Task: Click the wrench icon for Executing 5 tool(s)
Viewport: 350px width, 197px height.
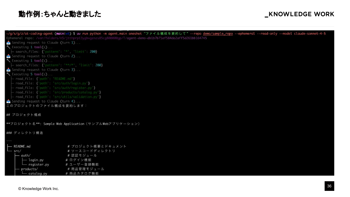Action: pyautogui.click(x=8, y=74)
